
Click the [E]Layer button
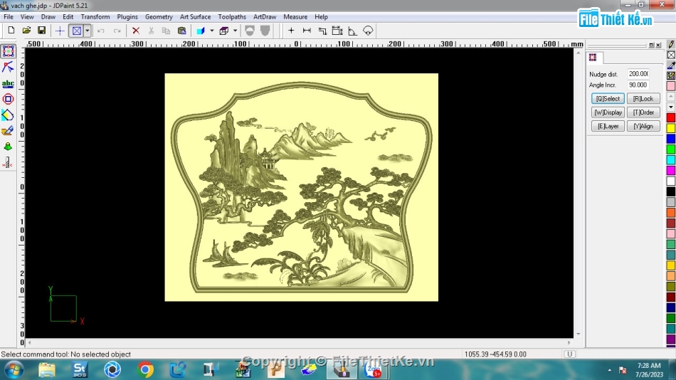pyautogui.click(x=608, y=127)
